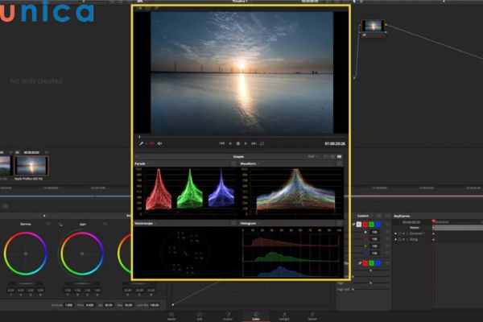Select the highlighted clip thumbnail
This screenshot has width=483, height=322.
(x=31, y=165)
